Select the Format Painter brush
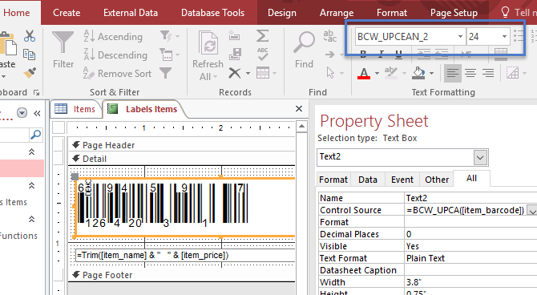The width and height of the screenshot is (537, 295). 30,73
